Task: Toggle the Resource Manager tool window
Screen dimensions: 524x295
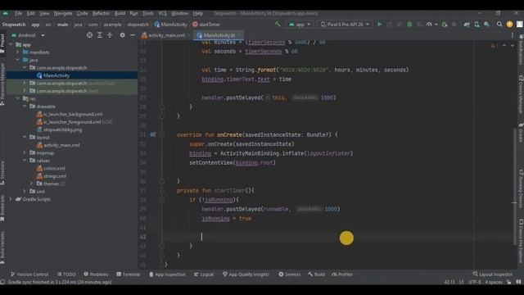Action: tap(2, 84)
